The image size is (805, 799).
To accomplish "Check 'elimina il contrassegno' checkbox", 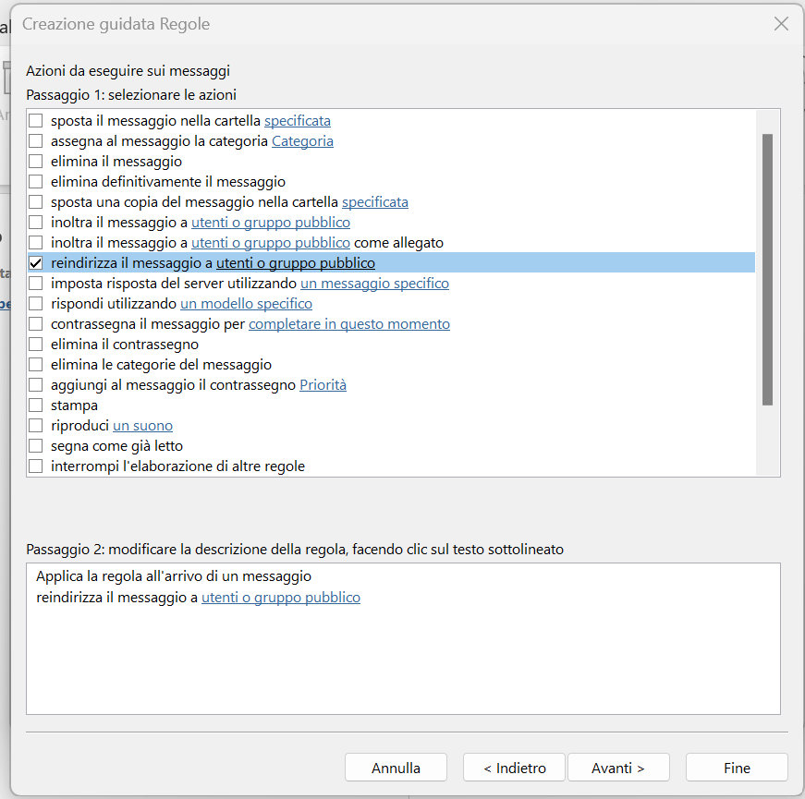I will click(x=35, y=344).
